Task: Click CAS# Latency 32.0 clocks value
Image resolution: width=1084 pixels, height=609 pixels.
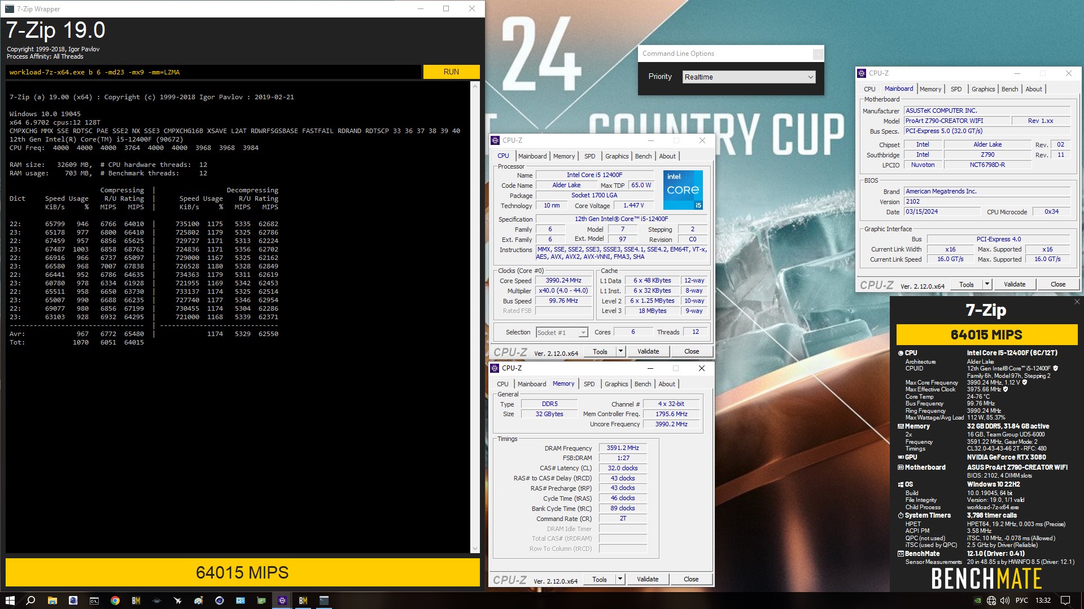Action: pos(623,468)
